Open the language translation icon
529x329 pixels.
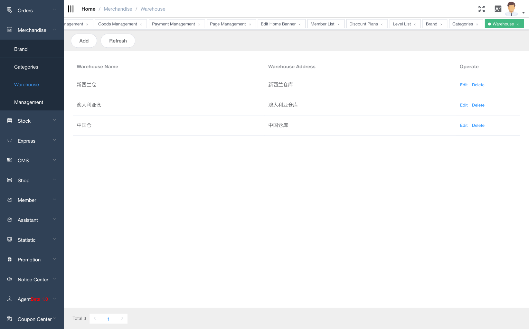coord(498,9)
